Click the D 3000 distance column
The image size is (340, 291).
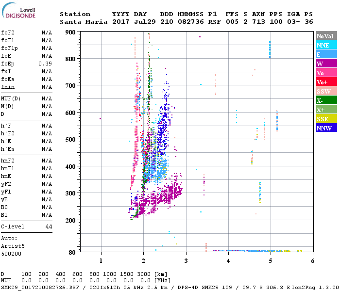tap(144, 275)
